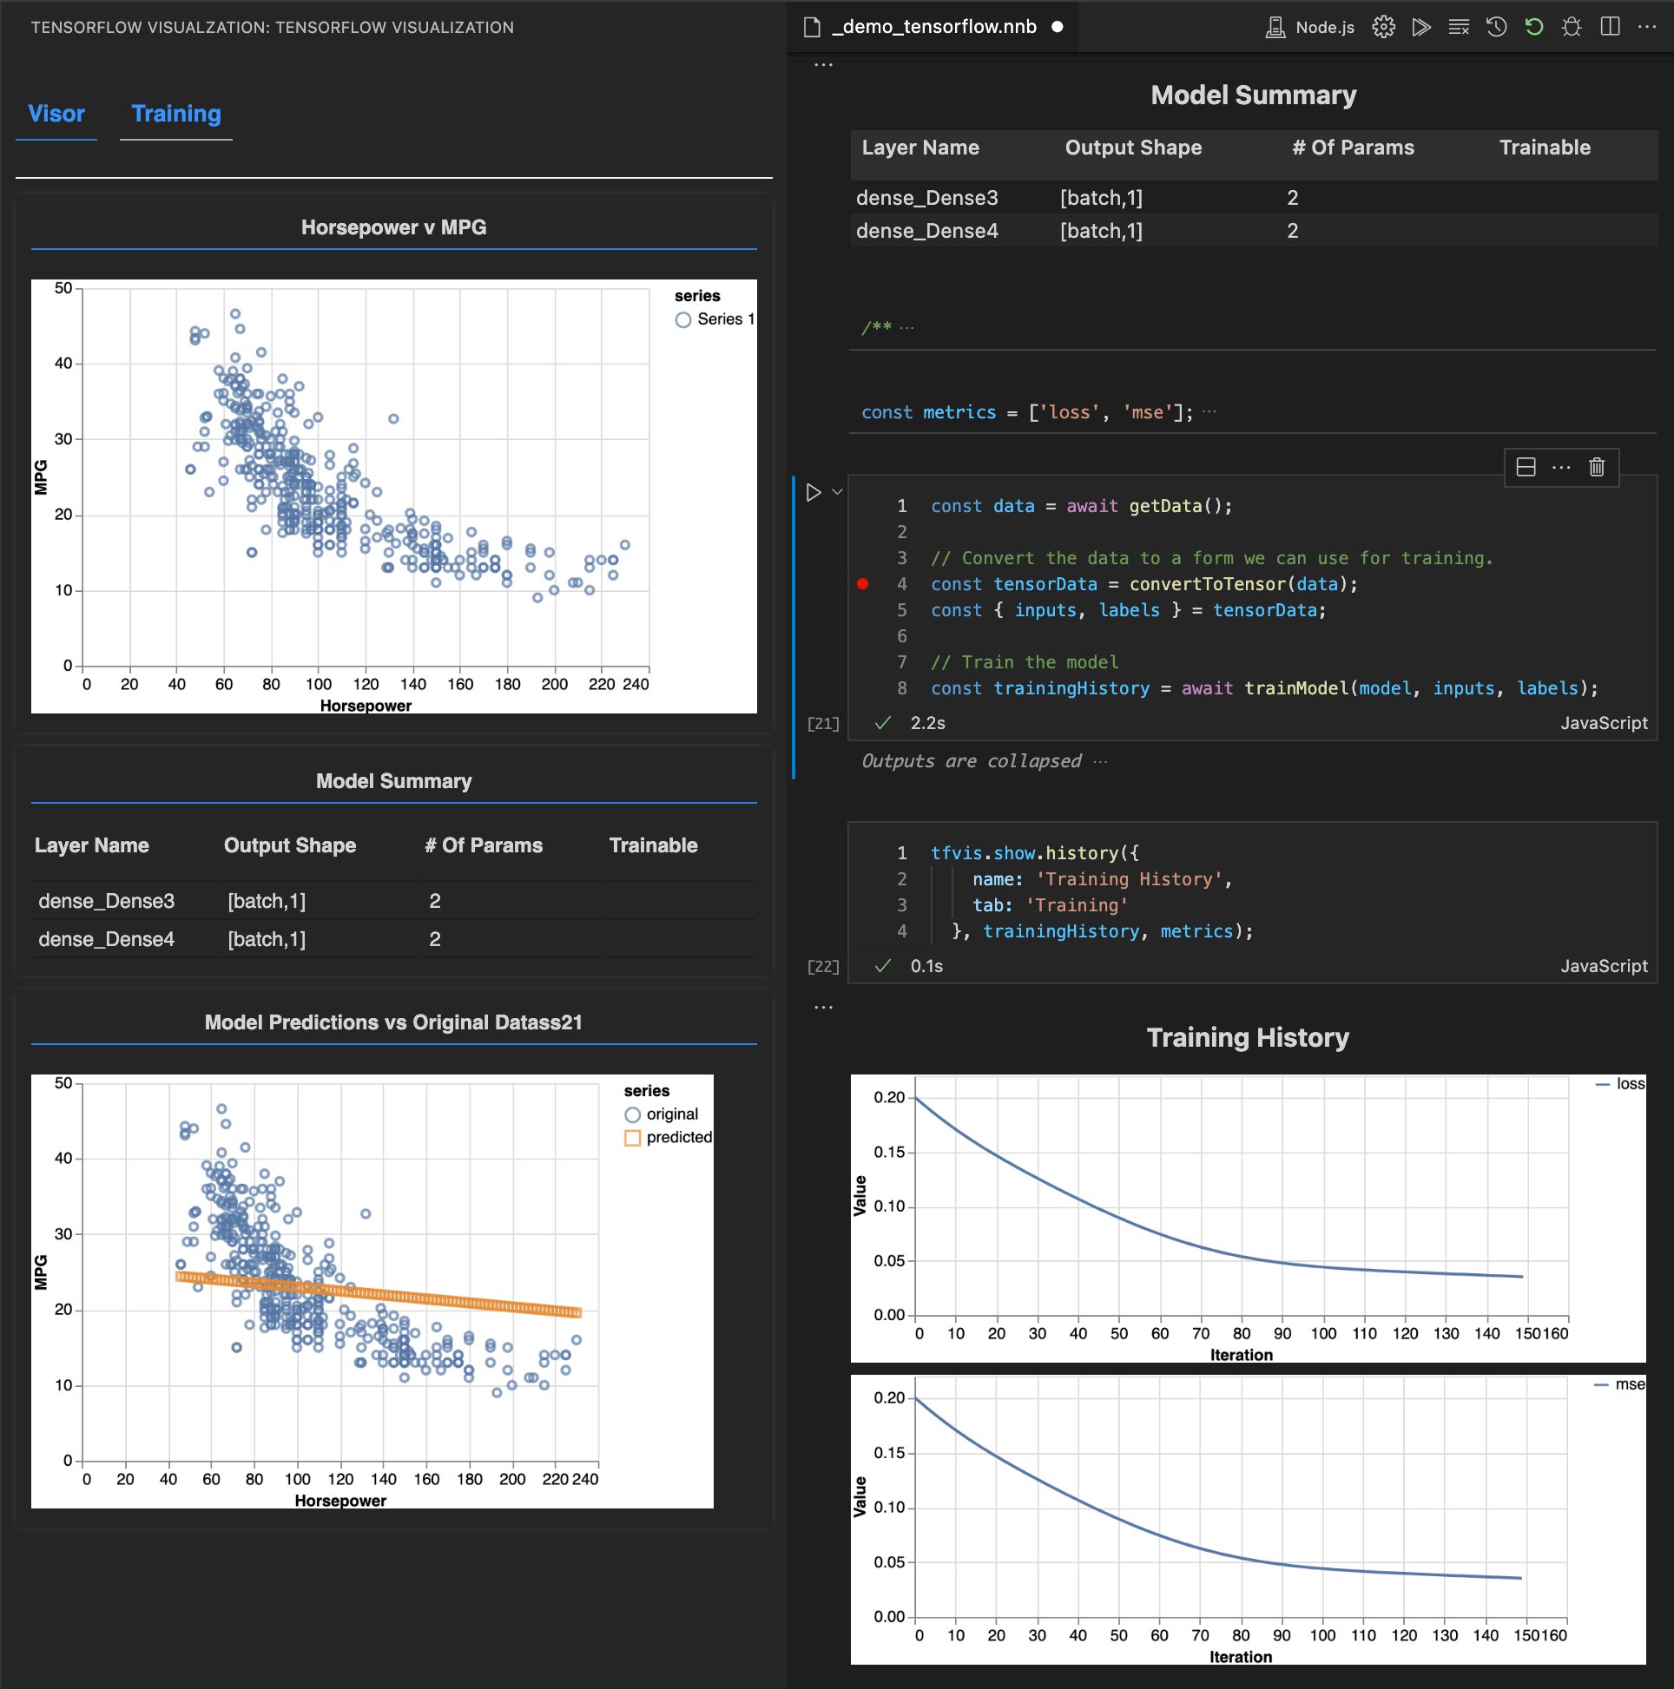Select the _demo_tensorflow.nnb editor tab

pos(933,27)
